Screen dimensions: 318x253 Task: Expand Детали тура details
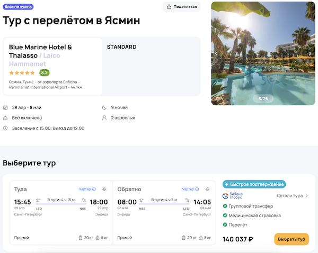tap(292, 195)
